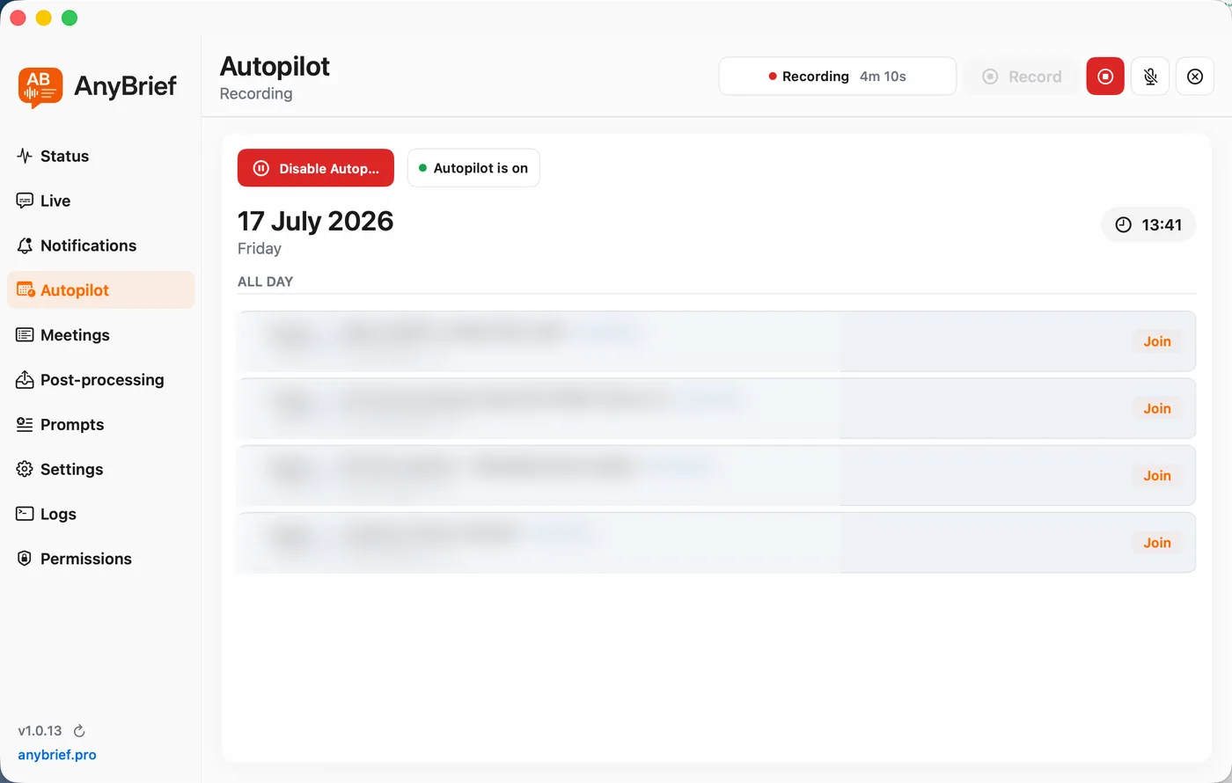1232x783 pixels.
Task: Click the Status waveform icon
Action: (x=25, y=156)
